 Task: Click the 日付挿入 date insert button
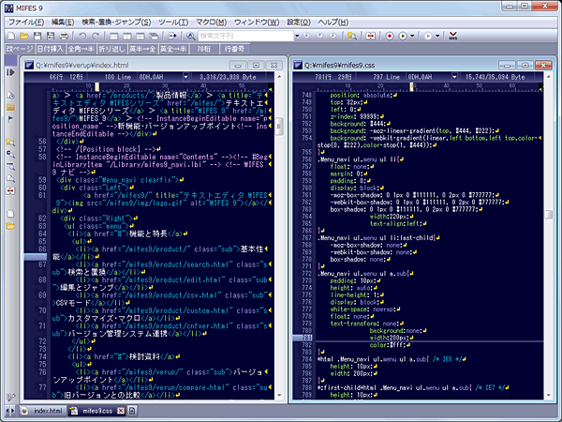(51, 47)
